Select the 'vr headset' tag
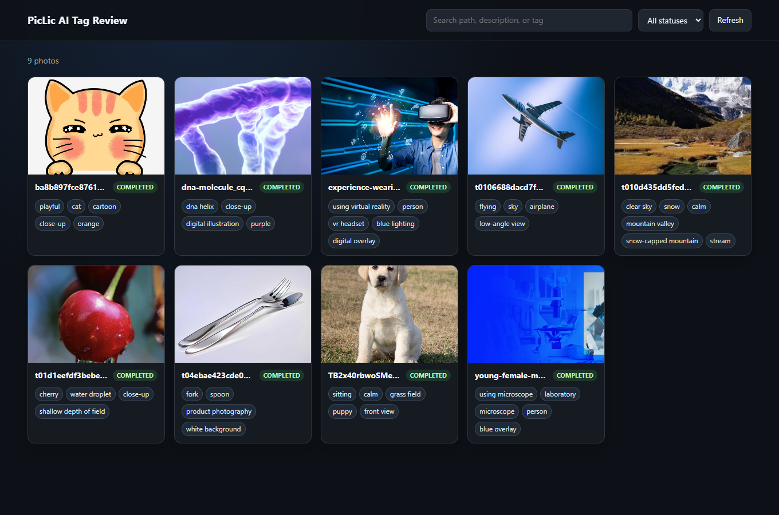 [348, 224]
